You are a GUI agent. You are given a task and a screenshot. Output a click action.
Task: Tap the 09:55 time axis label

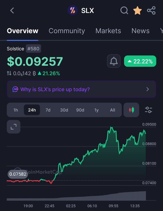click(x=113, y=206)
